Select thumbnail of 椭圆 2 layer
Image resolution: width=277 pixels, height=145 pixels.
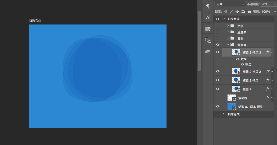(236, 89)
